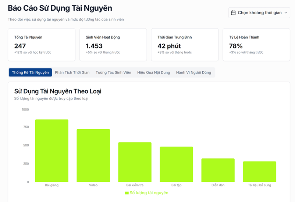This screenshot has width=295, height=202.
Task: Click the 'Tài liệu bổ sung' axis label
Action: (x=260, y=185)
